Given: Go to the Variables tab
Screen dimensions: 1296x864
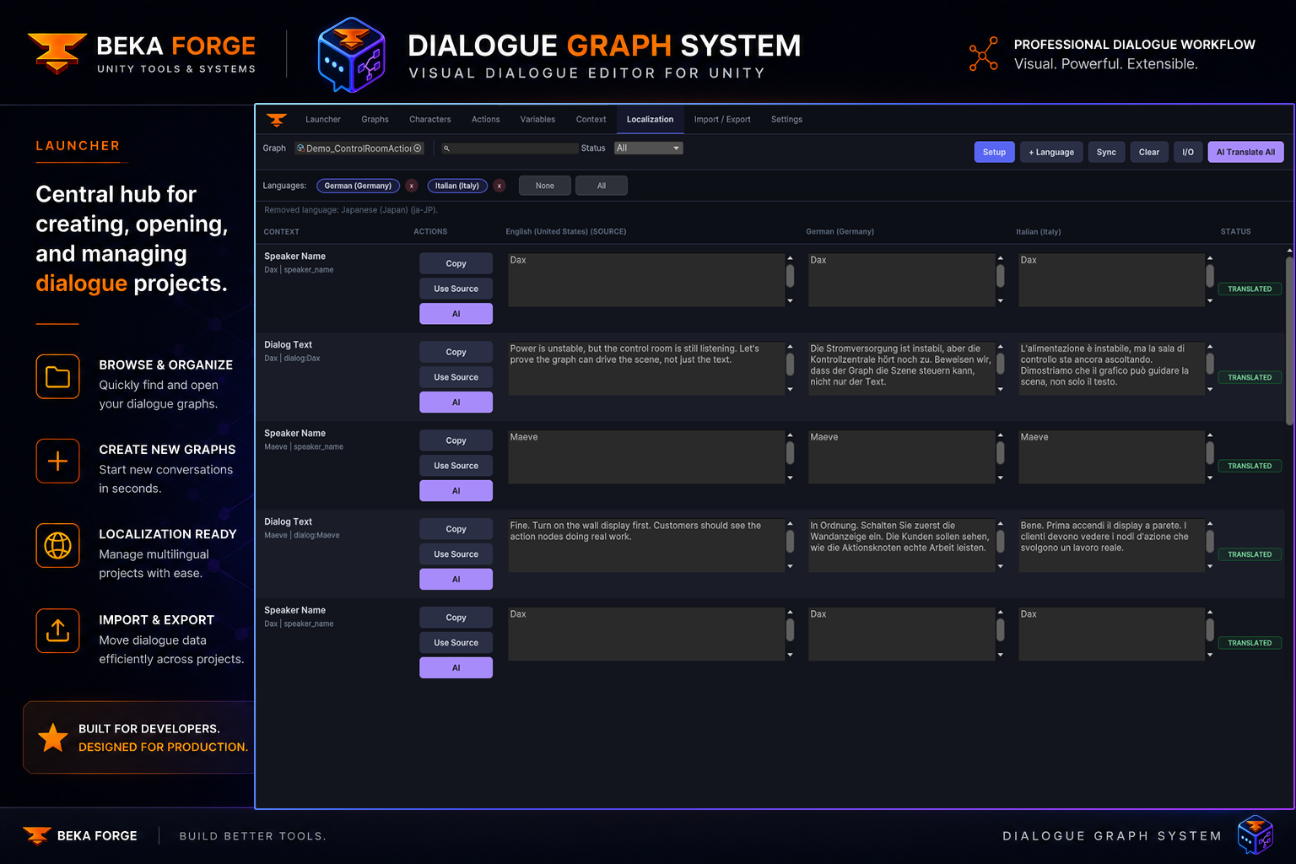Looking at the screenshot, I should pyautogui.click(x=537, y=120).
